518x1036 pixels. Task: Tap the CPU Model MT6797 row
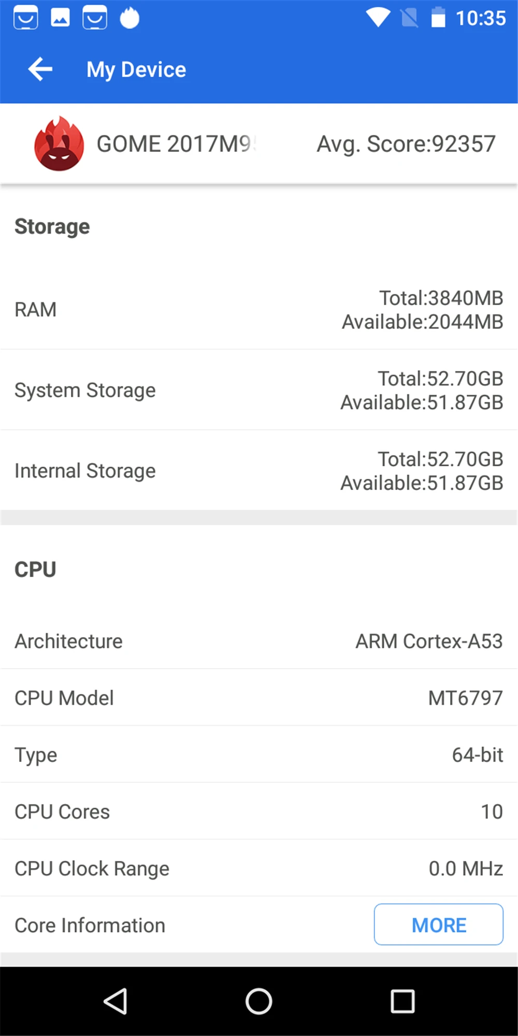pyautogui.click(x=259, y=698)
